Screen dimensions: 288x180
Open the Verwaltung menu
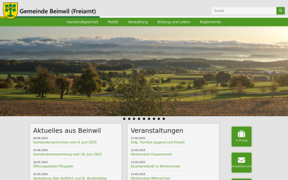(138, 22)
